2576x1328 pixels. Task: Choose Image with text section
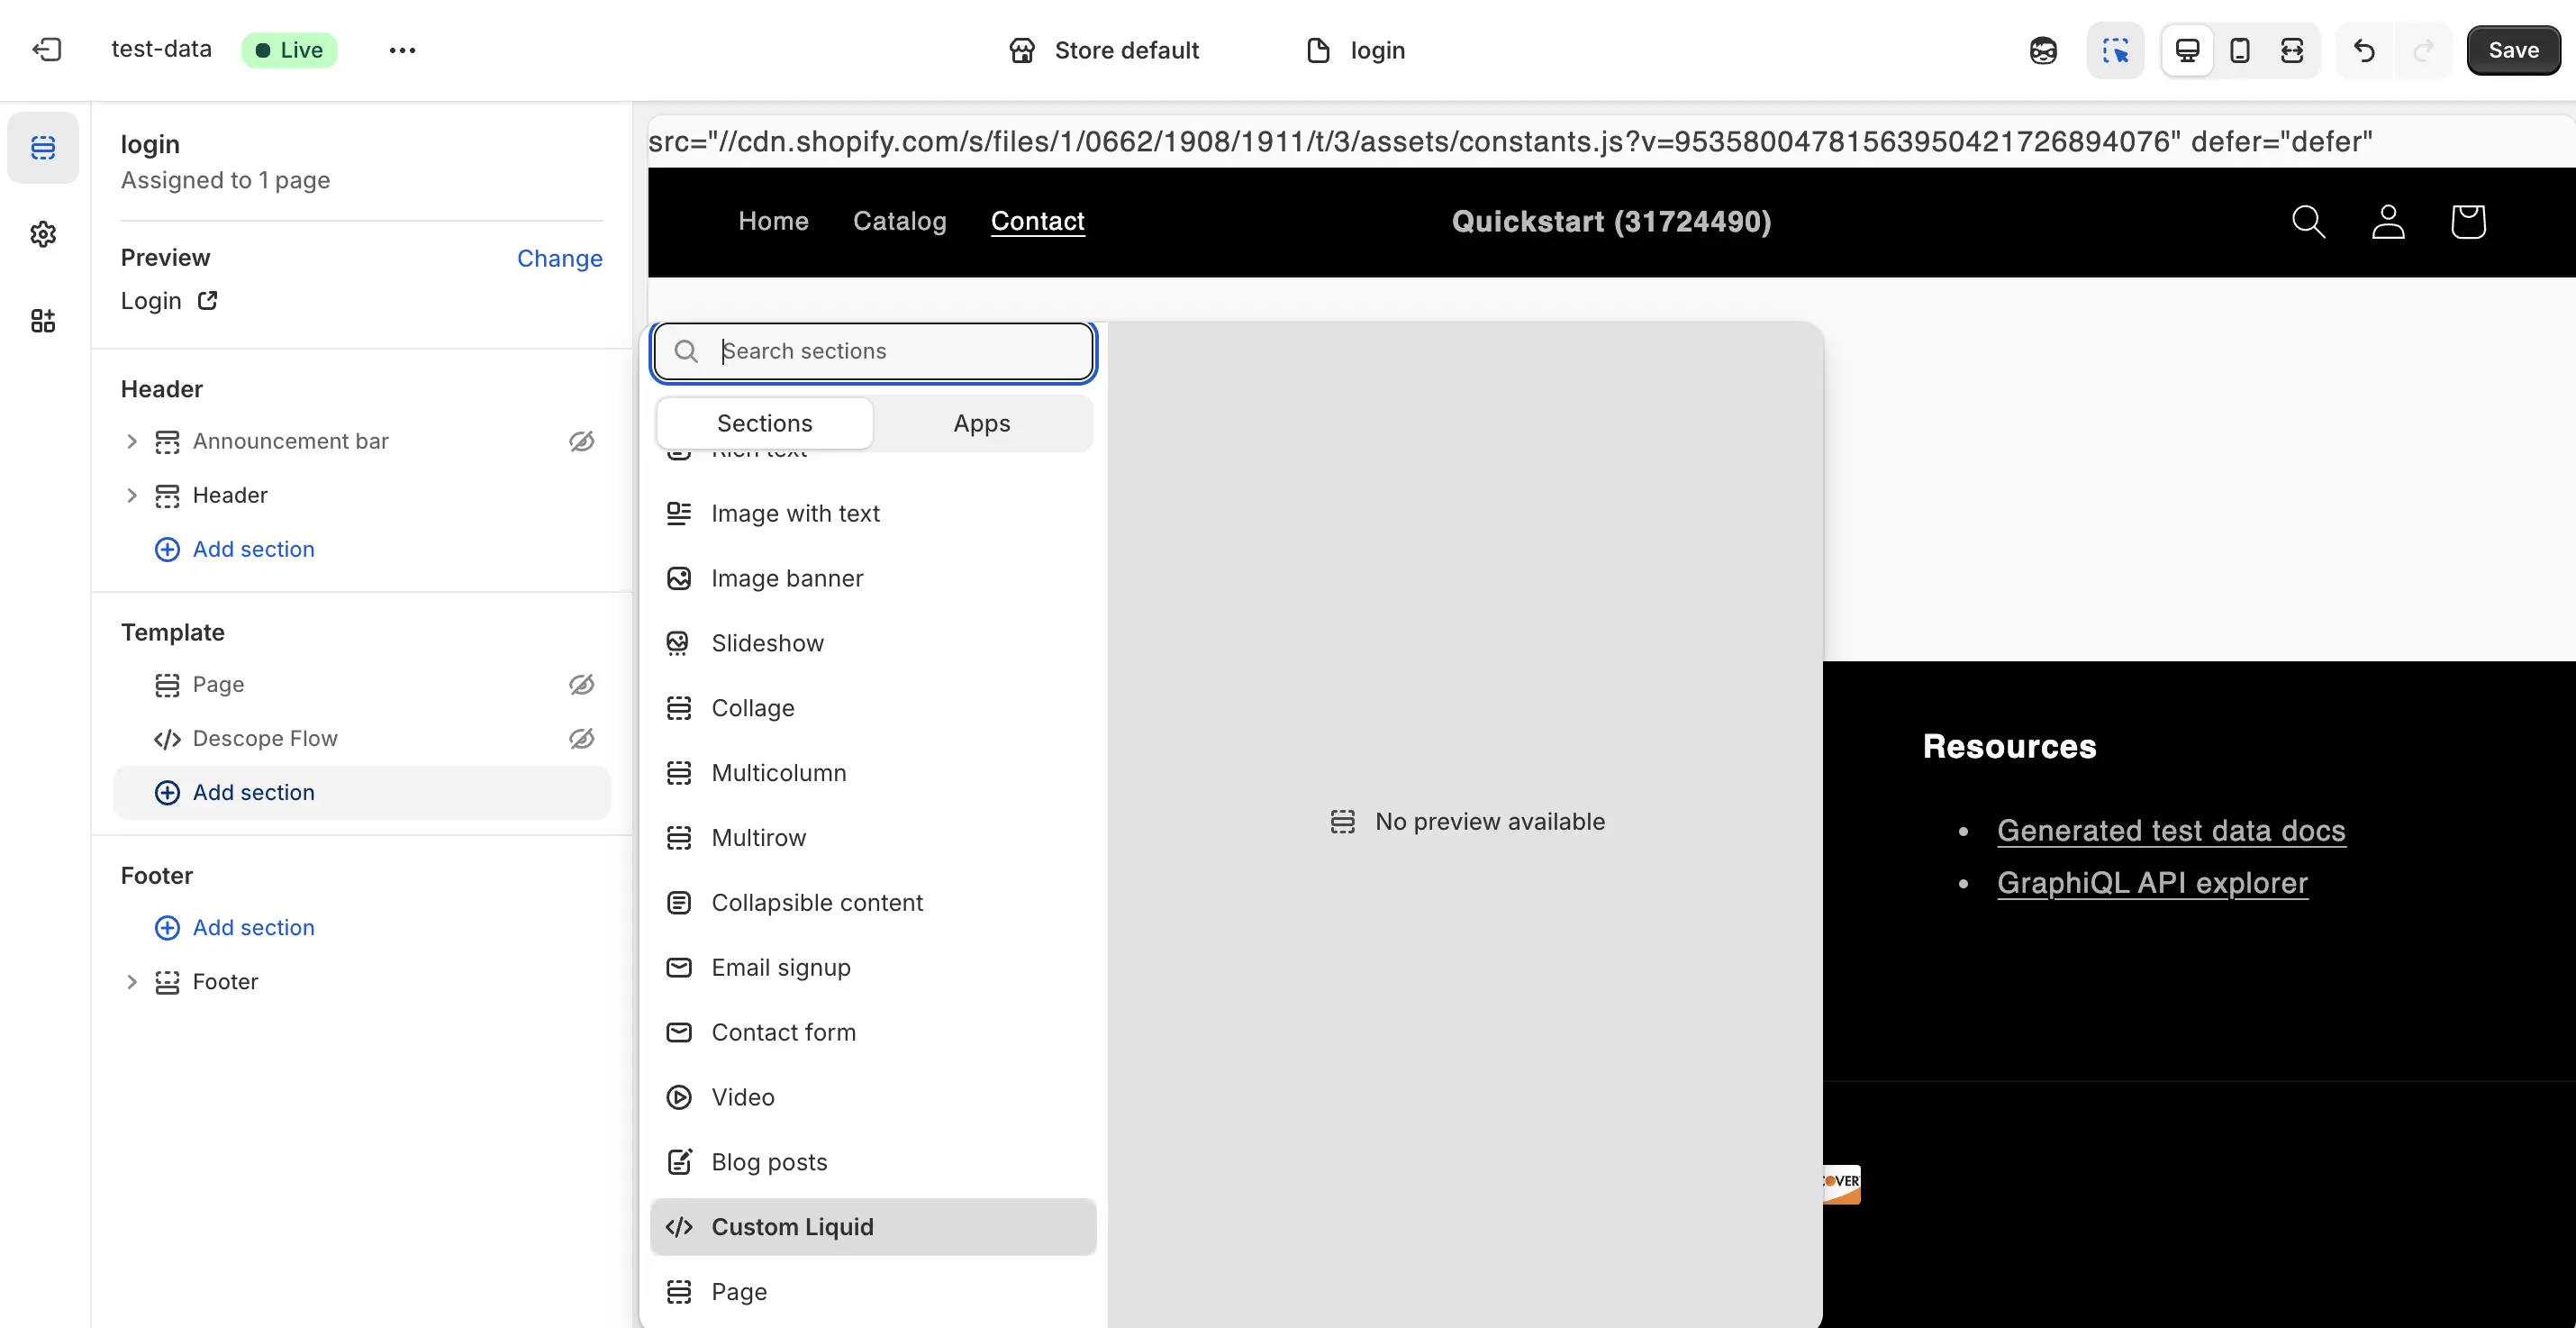(873, 513)
